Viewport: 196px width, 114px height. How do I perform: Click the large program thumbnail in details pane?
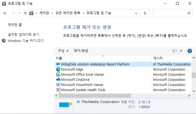tap(66, 106)
